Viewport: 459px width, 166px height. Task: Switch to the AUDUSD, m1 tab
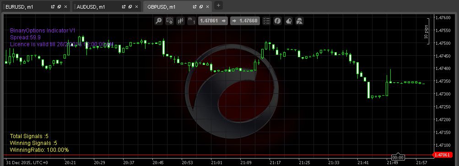[x=91, y=7]
